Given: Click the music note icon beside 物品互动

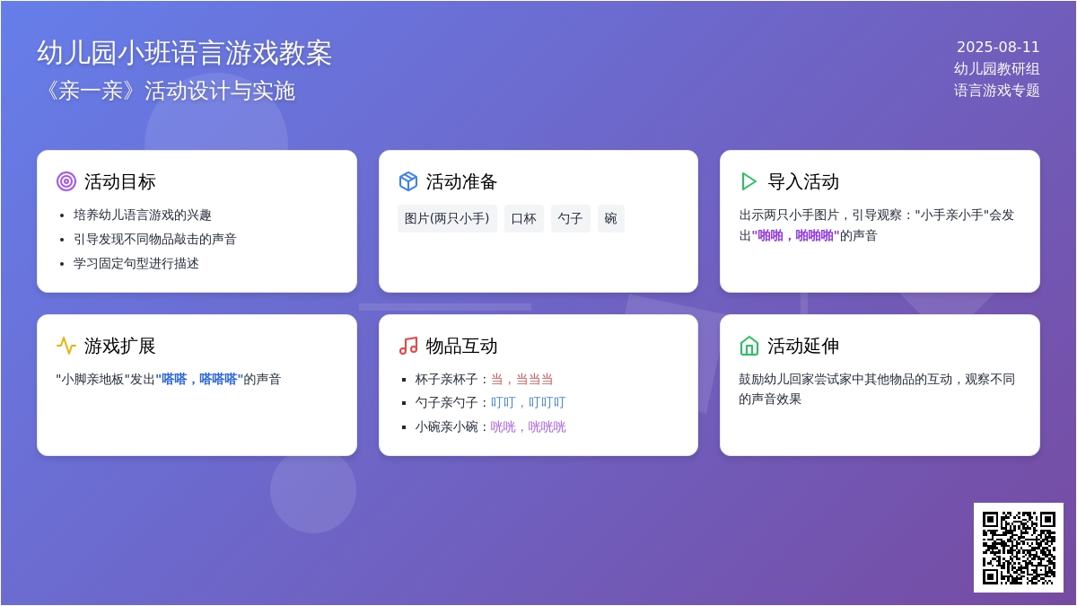Looking at the screenshot, I should (408, 346).
